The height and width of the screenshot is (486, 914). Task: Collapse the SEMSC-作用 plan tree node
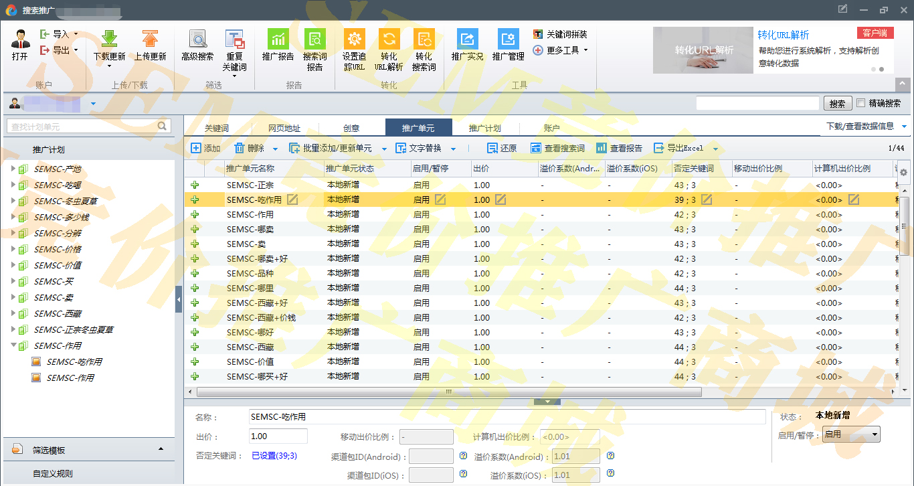click(13, 345)
